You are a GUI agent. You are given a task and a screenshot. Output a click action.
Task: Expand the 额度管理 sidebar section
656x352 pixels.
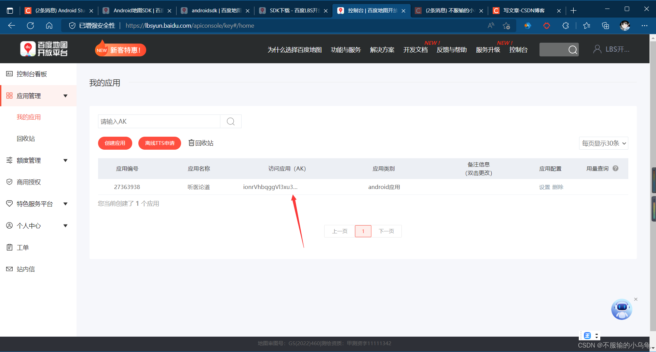tap(38, 160)
